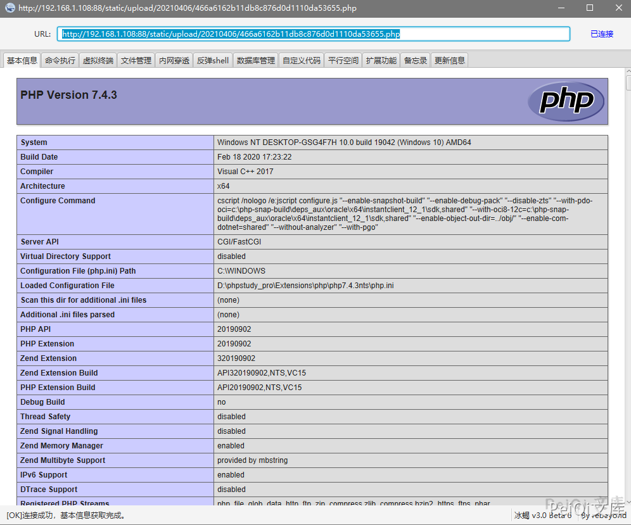Viewport: 631px width, 525px height.
Task: Click the IPv6 Support label
Action: point(44,475)
